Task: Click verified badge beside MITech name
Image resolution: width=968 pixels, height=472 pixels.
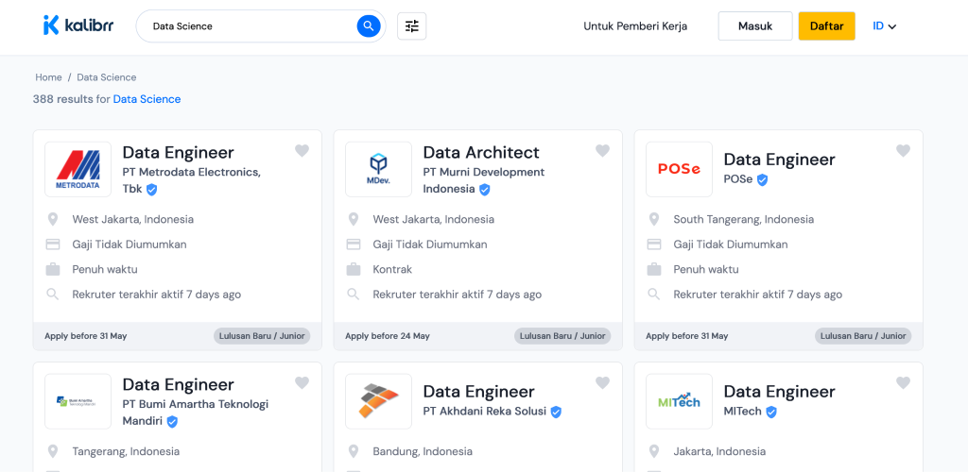Action: tap(771, 412)
